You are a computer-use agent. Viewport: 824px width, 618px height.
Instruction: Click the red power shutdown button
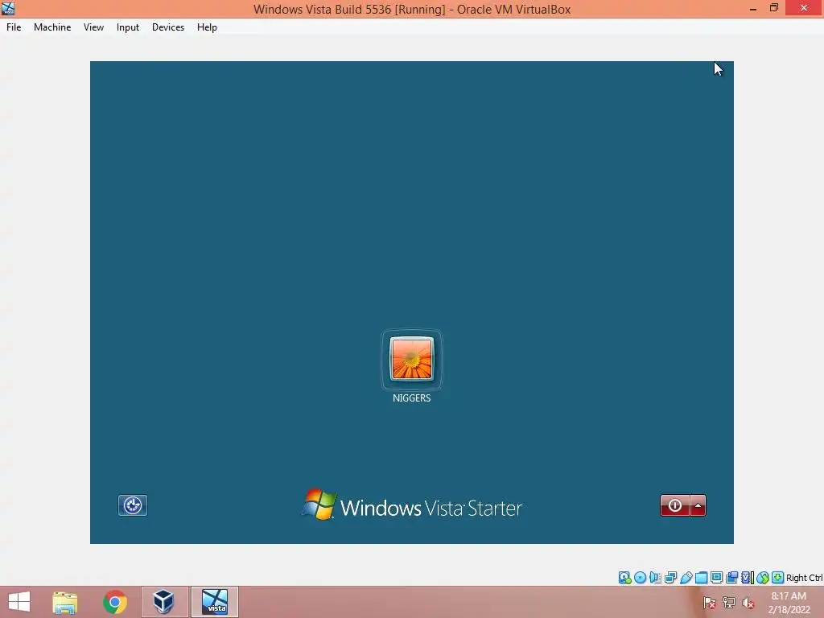pos(675,505)
